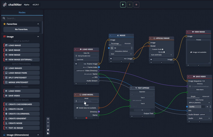Viewport: 213px width, 137px height.
Task: Select the Create Checkerboard node
Action: tap(22, 104)
